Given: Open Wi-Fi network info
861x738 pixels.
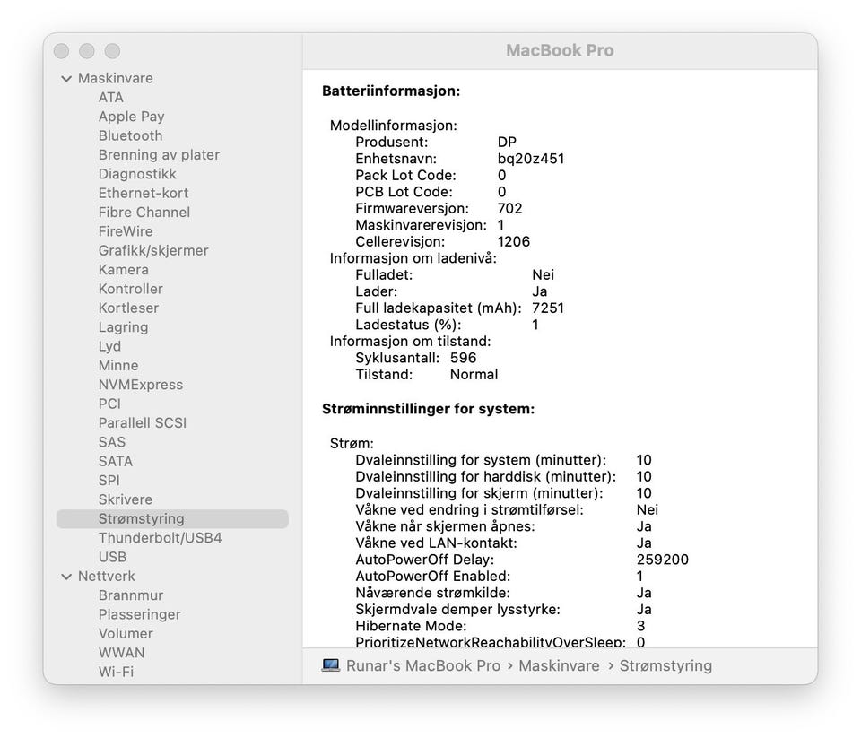Looking at the screenshot, I should (116, 673).
